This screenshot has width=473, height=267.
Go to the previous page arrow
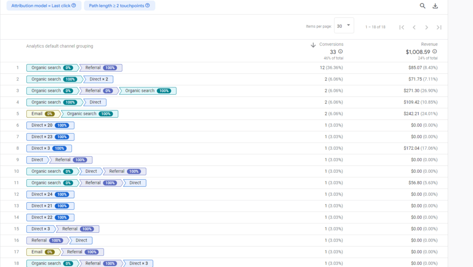point(414,27)
